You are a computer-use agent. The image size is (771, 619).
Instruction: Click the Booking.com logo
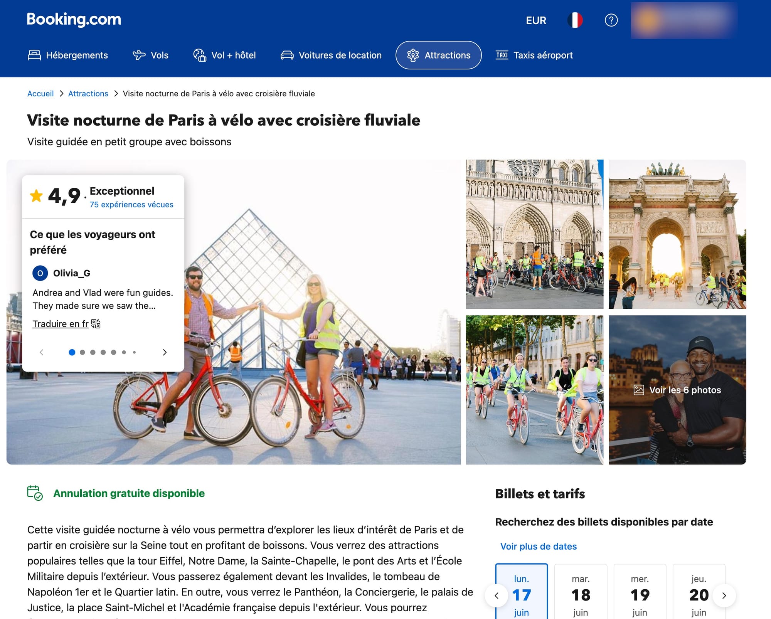[74, 19]
